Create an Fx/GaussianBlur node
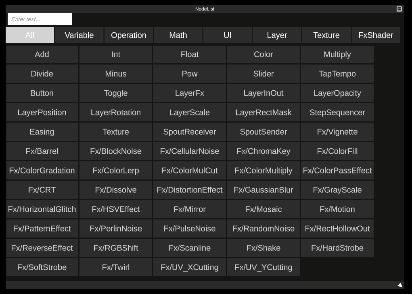The width and height of the screenshot is (412, 294). [263, 190]
